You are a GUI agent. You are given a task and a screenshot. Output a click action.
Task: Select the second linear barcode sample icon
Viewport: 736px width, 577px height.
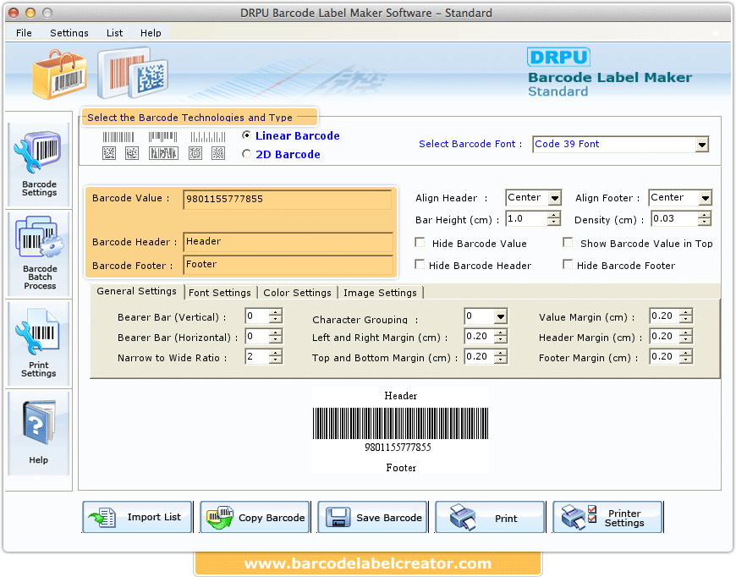pyautogui.click(x=163, y=137)
